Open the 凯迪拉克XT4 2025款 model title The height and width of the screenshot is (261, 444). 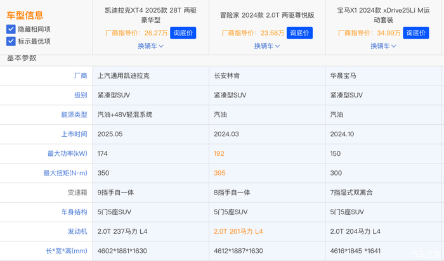coord(150,15)
